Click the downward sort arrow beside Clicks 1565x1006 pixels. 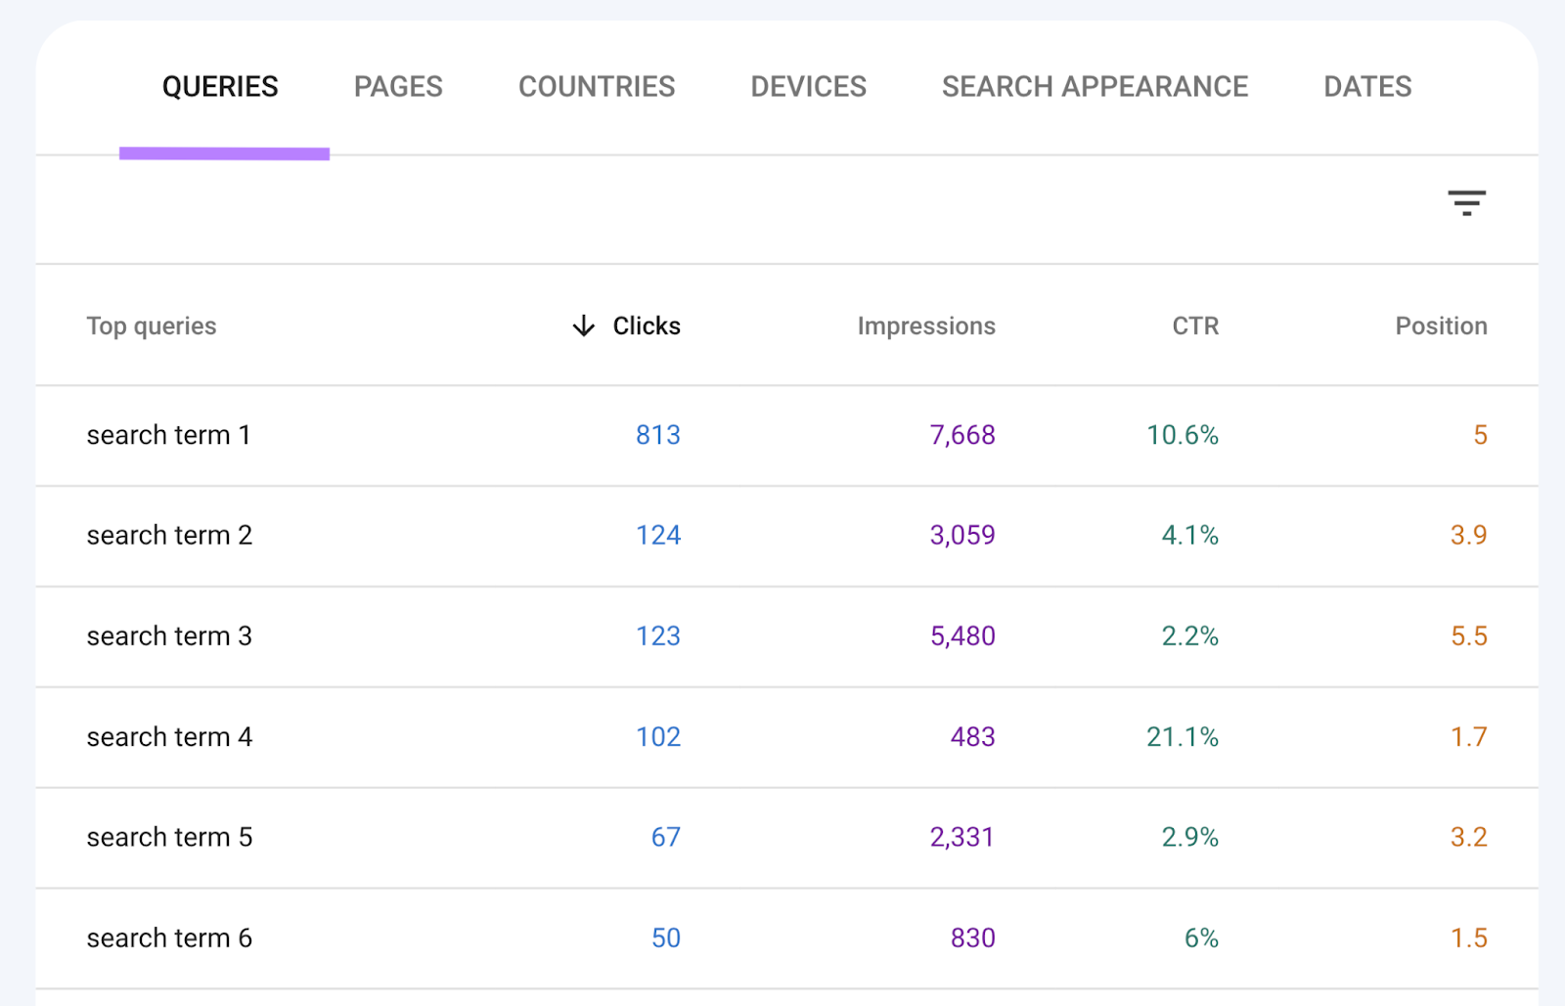coord(582,327)
